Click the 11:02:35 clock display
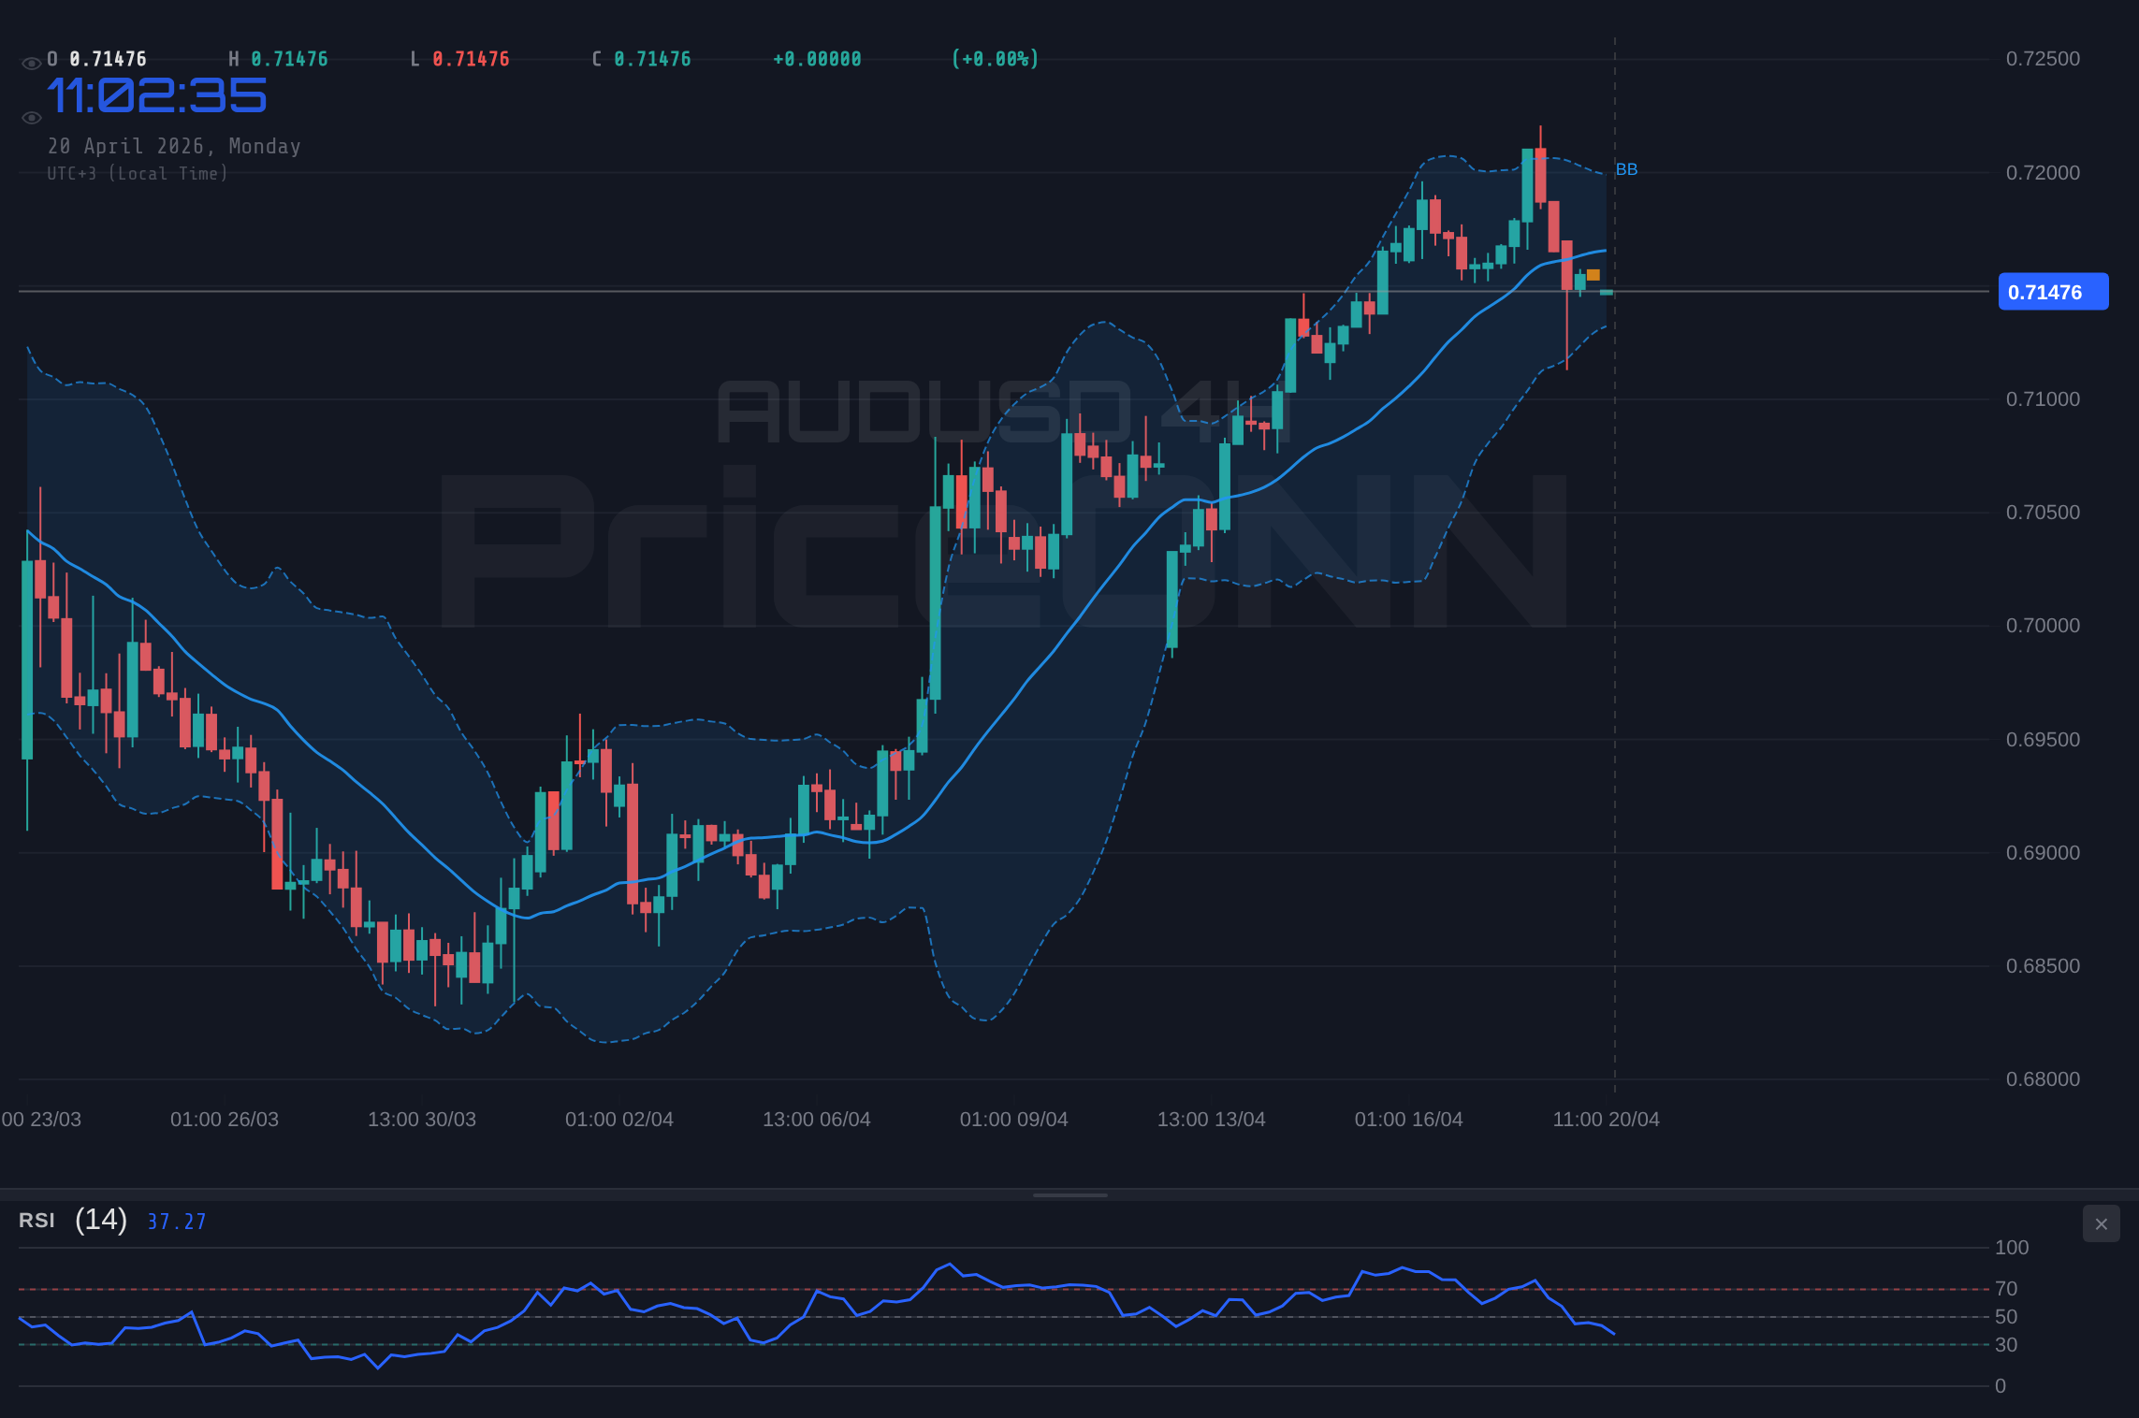The image size is (2139, 1418). tap(157, 95)
